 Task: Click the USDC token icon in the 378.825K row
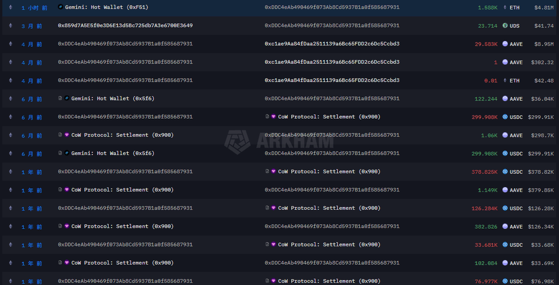tap(505, 172)
